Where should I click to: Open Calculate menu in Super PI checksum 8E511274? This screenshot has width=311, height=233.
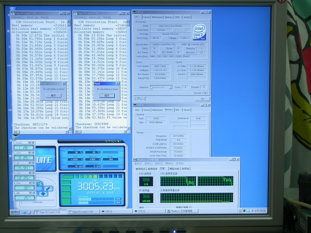click(18, 17)
